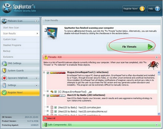Collapse the Hao123 by Baidu threat group
The image size is (163, 129).
point(44,95)
